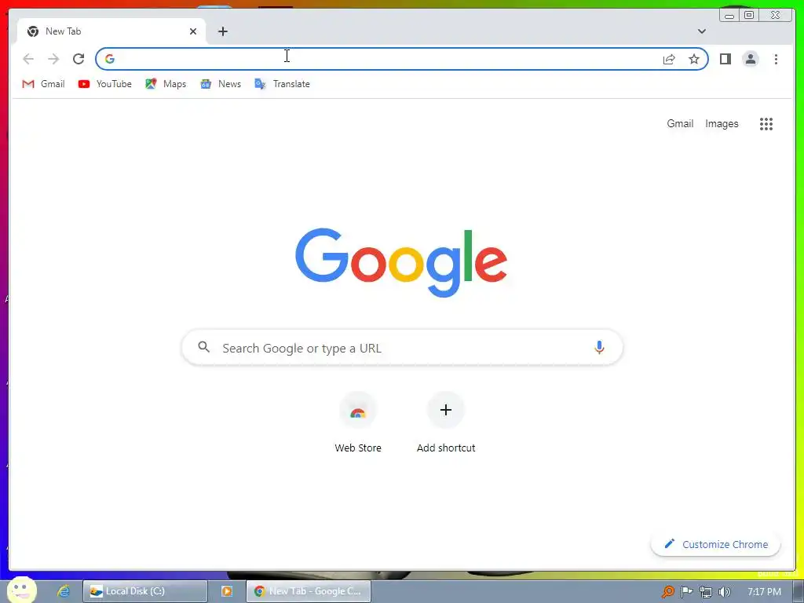Open the News bookmark
Screen dimensions: 804x603
pos(221,83)
